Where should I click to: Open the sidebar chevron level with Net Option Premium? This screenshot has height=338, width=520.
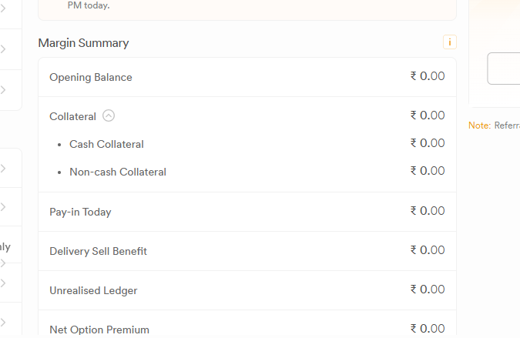[x=3, y=322]
